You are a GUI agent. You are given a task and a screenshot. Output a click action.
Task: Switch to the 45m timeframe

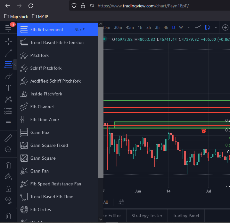click(x=130, y=28)
